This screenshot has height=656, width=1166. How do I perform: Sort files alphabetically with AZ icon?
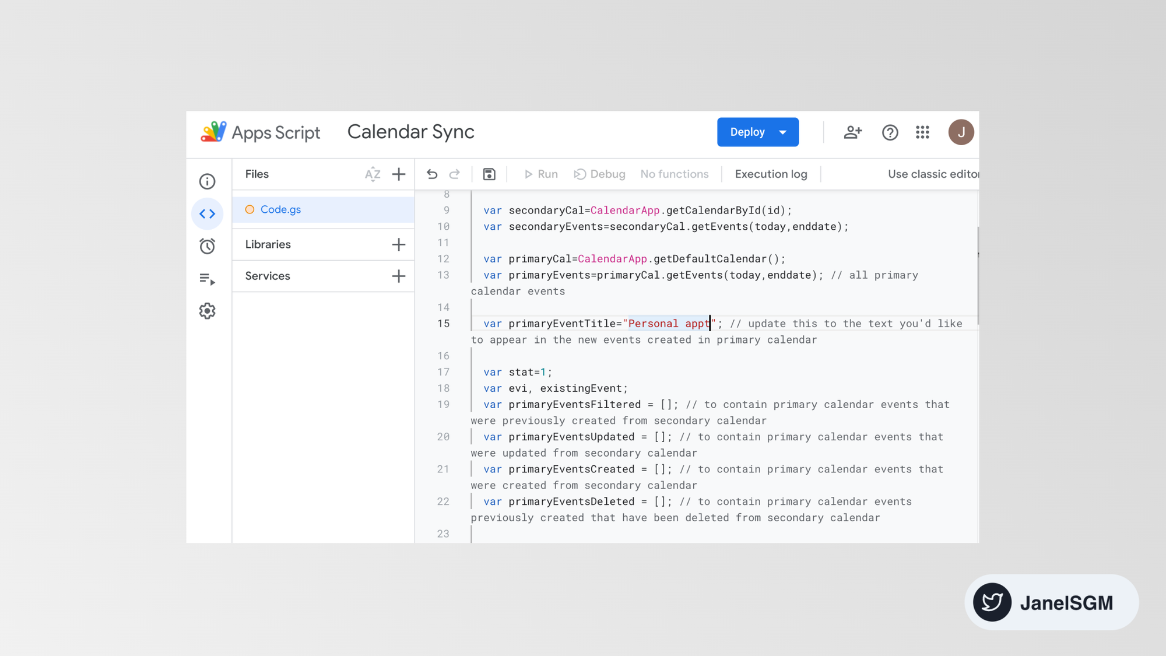click(x=373, y=174)
